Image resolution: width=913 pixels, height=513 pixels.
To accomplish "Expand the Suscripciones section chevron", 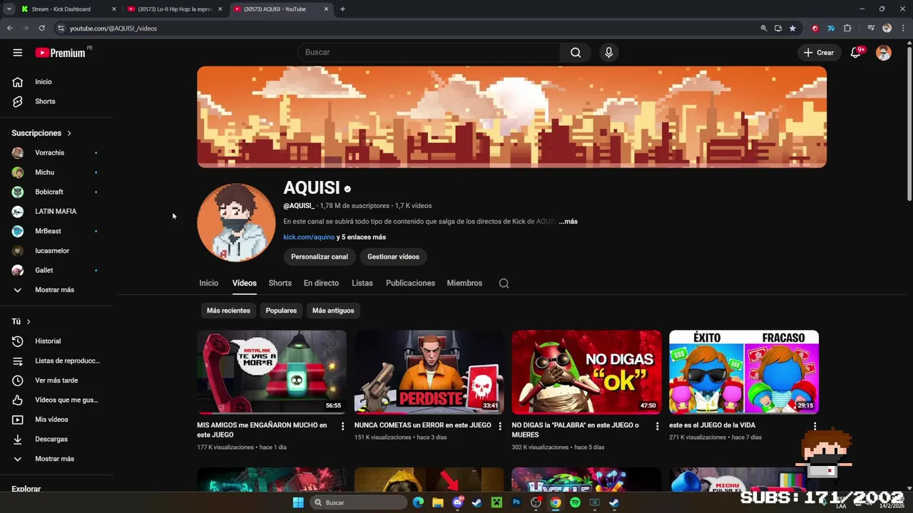I will 69,133.
